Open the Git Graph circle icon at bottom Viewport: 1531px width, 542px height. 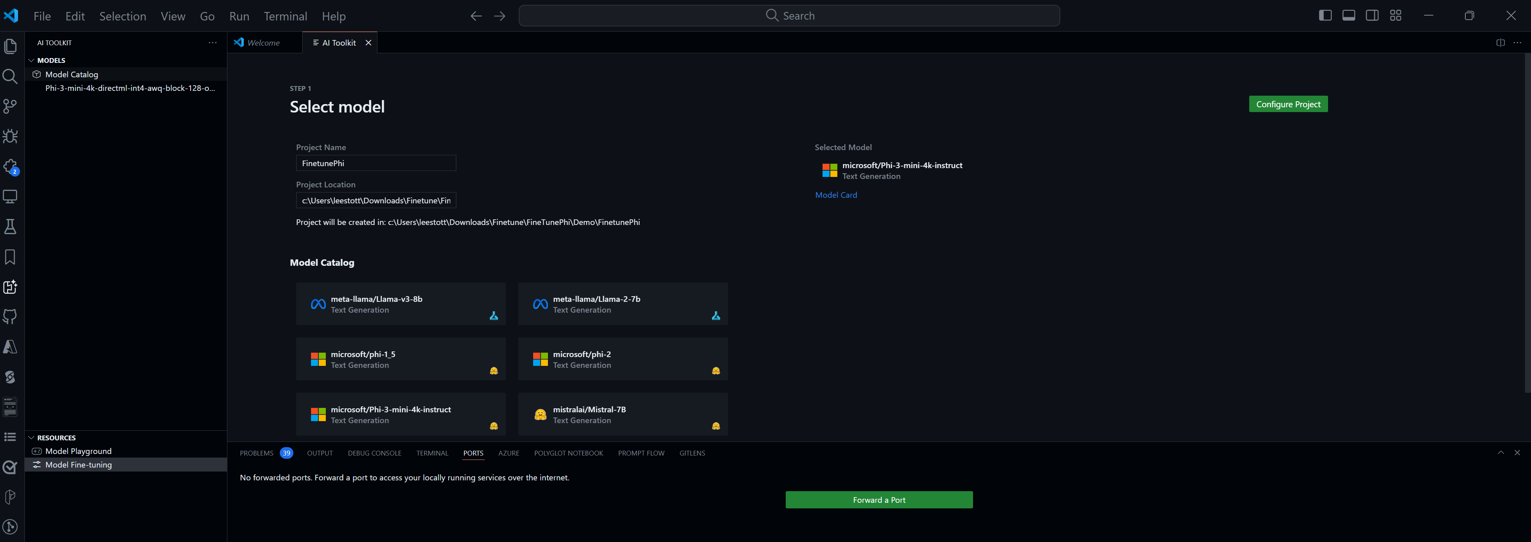click(10, 527)
